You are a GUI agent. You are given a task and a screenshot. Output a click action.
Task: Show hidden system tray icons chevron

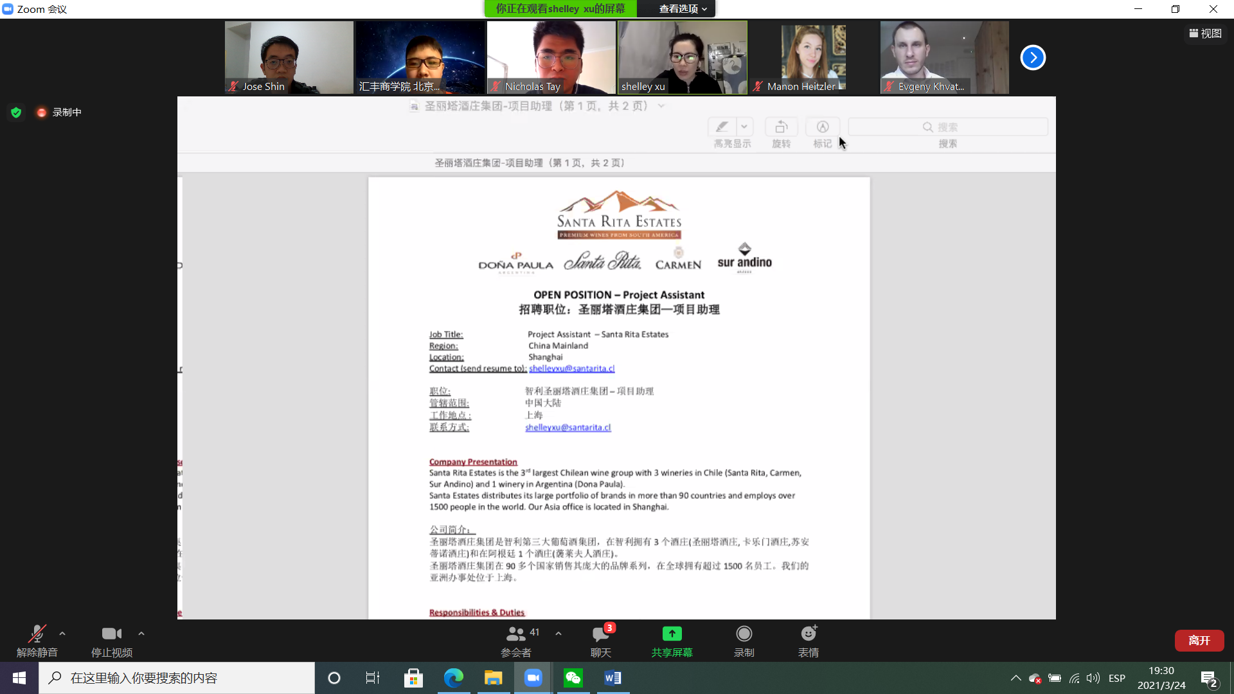coord(1015,678)
